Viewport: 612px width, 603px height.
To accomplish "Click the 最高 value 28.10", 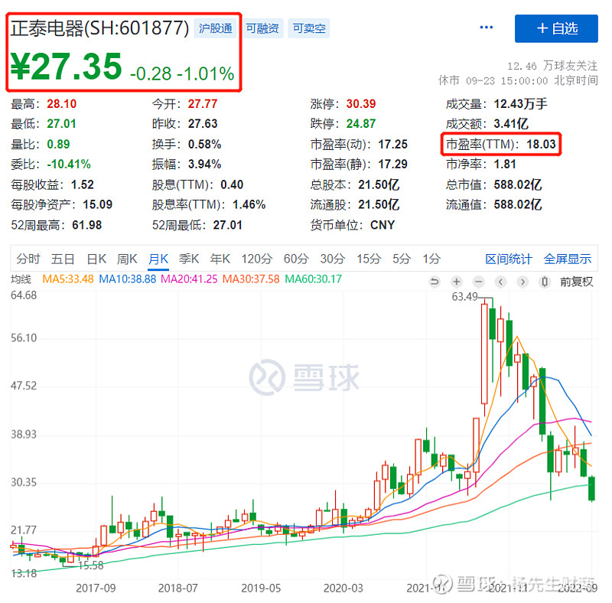I will 62,104.
